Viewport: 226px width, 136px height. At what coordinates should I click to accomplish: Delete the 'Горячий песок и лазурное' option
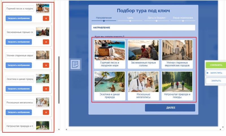click(46, 18)
